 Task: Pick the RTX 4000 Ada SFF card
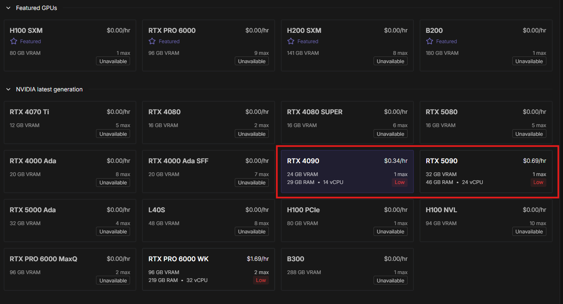pos(209,172)
